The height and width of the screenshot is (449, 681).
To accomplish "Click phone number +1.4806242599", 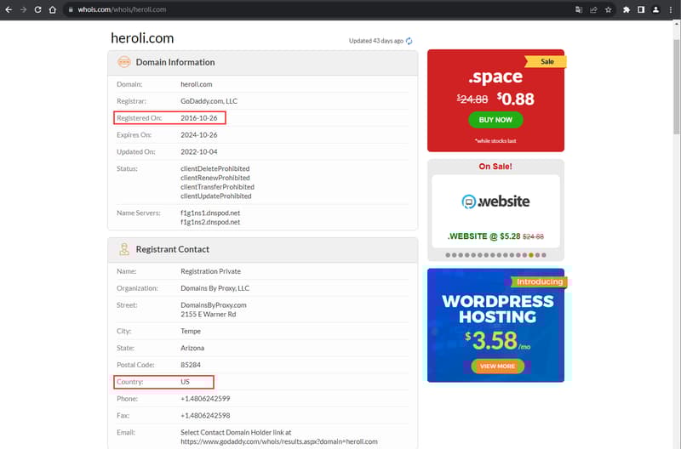I will 205,399.
